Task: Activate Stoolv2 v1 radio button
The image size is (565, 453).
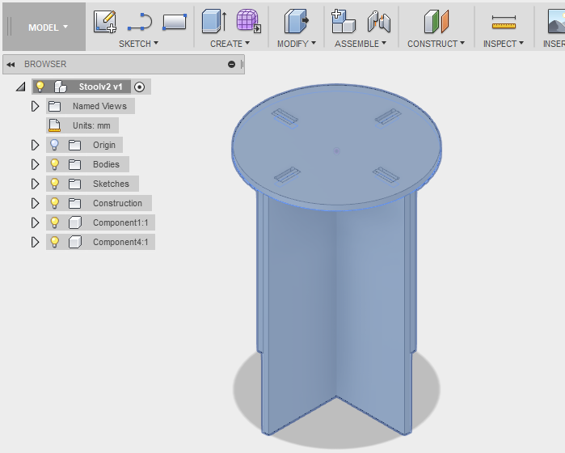Action: coord(140,87)
